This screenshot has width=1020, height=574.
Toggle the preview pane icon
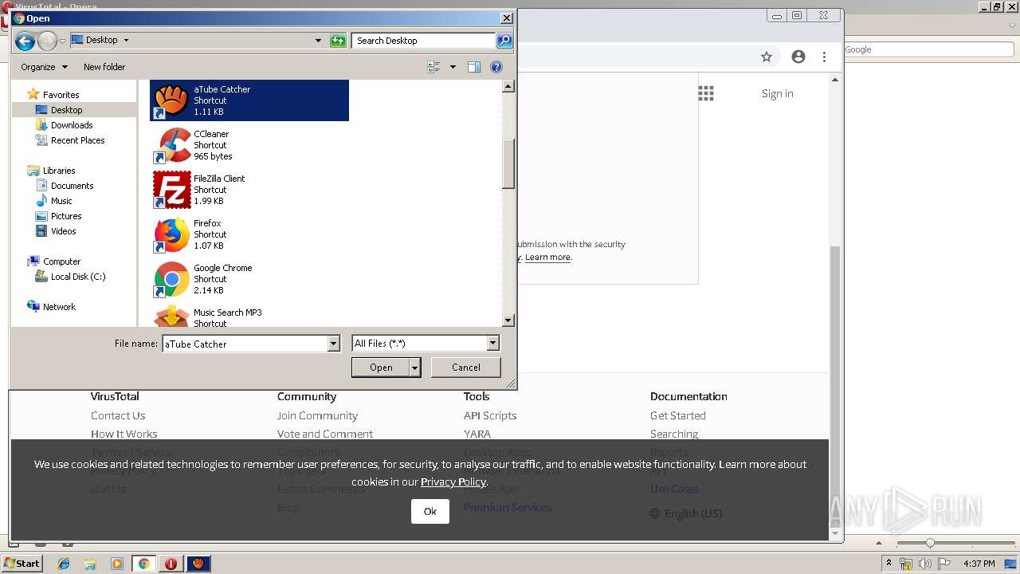tap(474, 67)
